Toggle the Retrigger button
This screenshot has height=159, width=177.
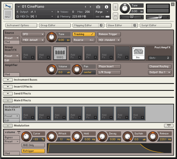coord(33,151)
